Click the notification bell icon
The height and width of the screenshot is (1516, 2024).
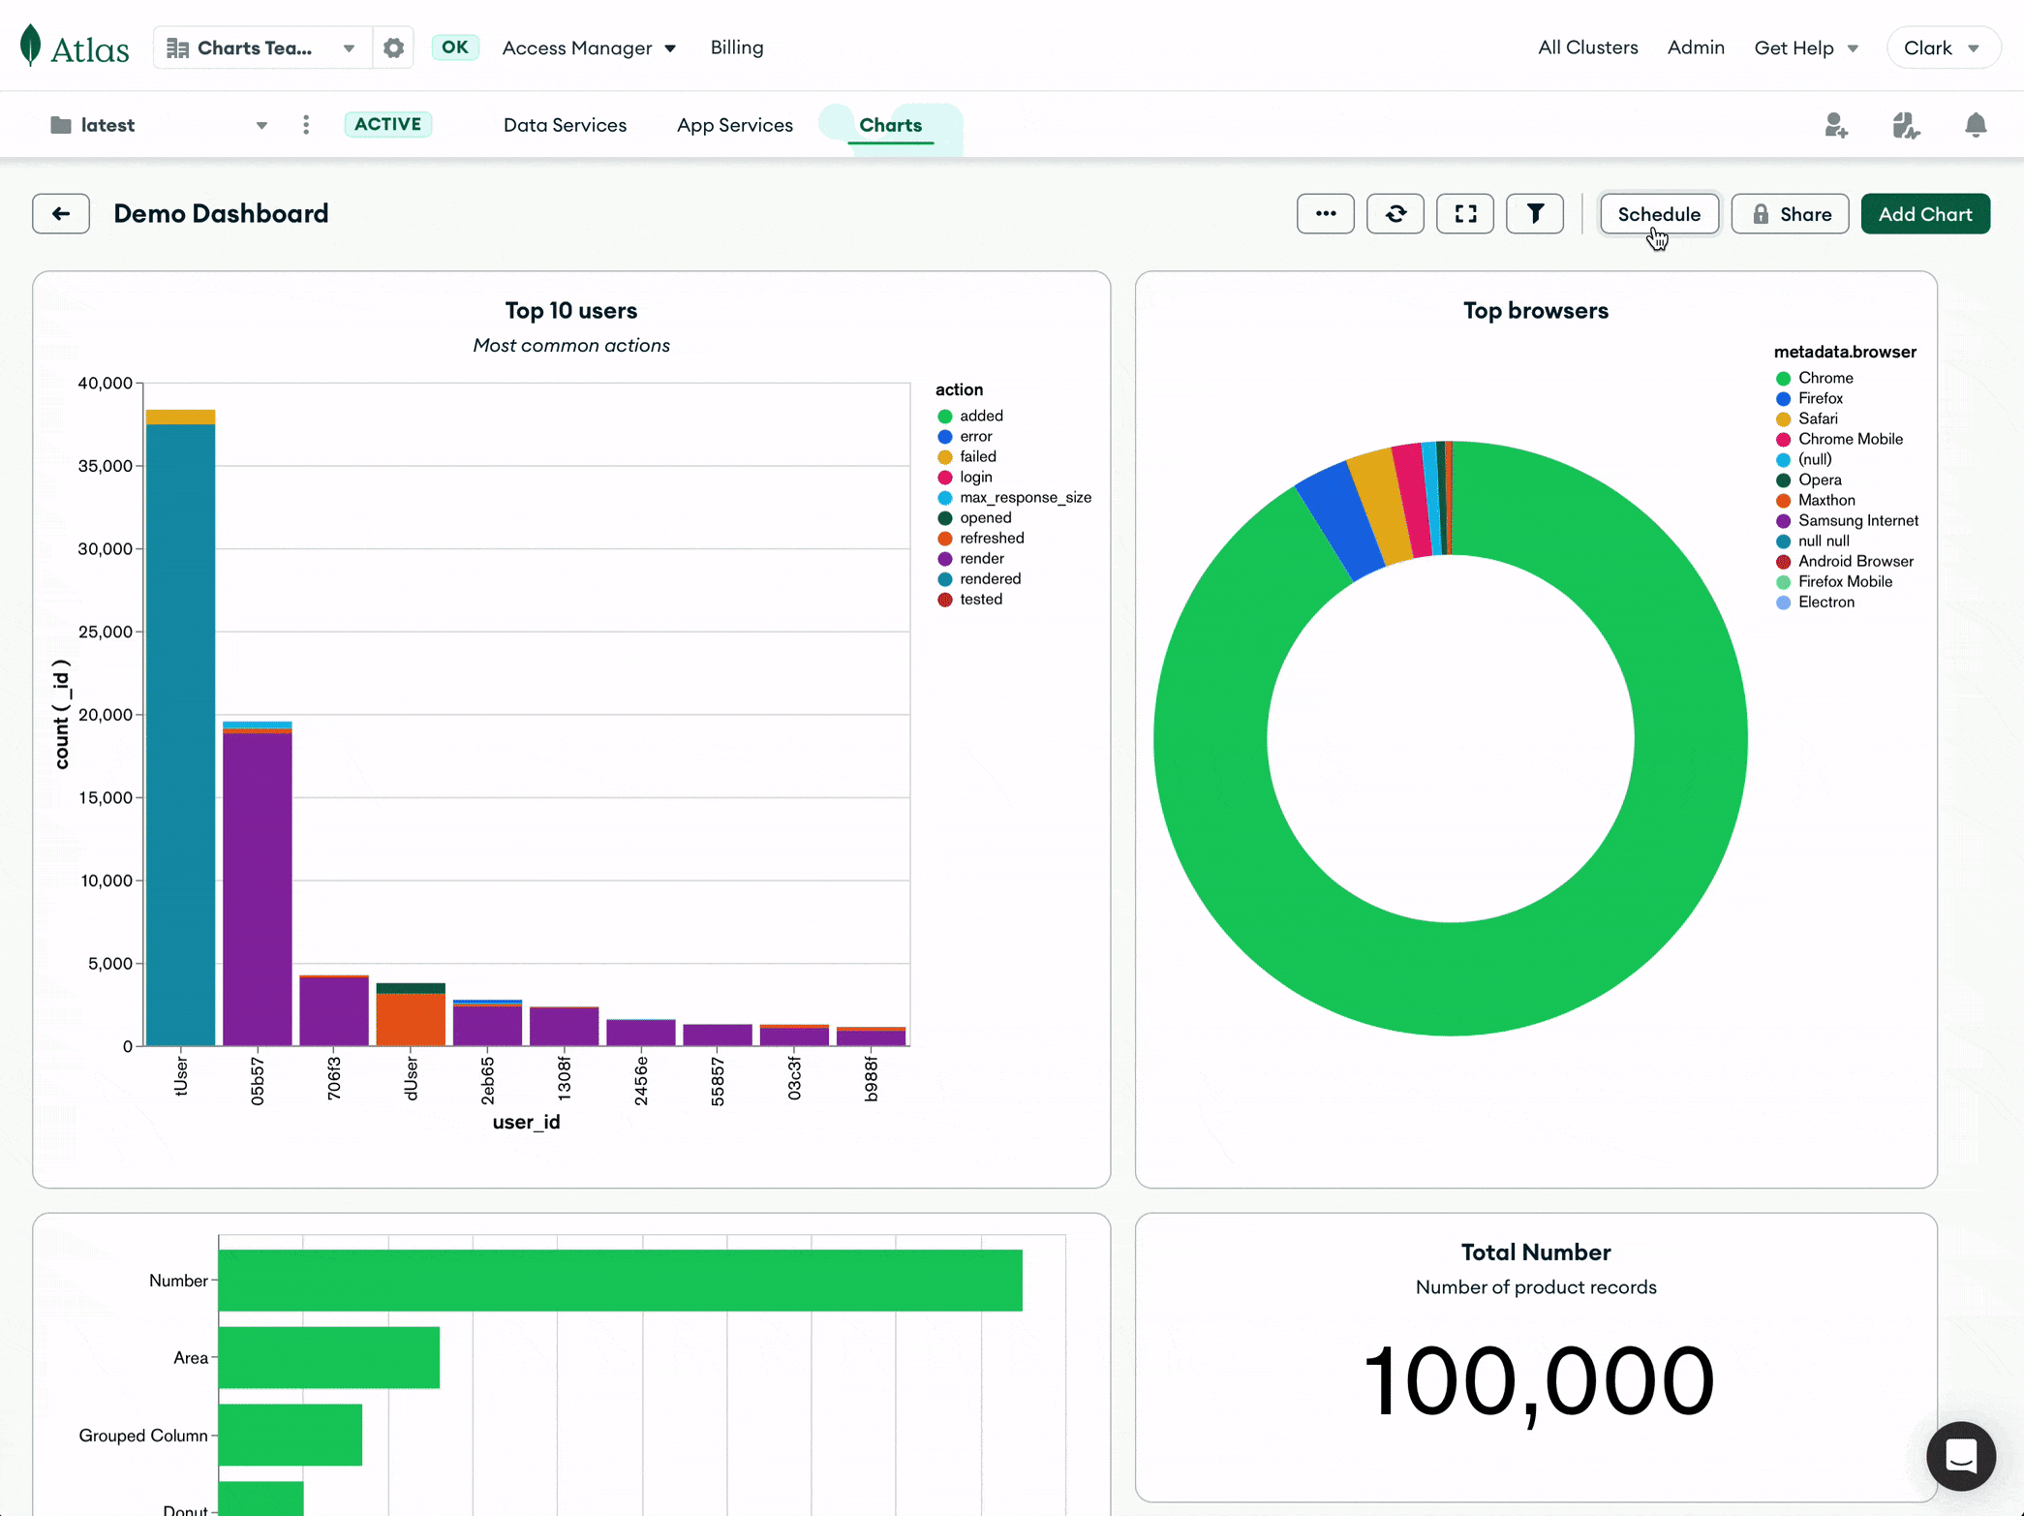(1976, 125)
